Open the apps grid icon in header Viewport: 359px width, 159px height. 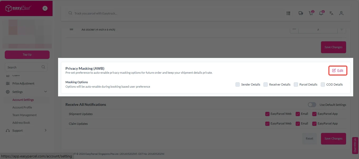click(288, 13)
